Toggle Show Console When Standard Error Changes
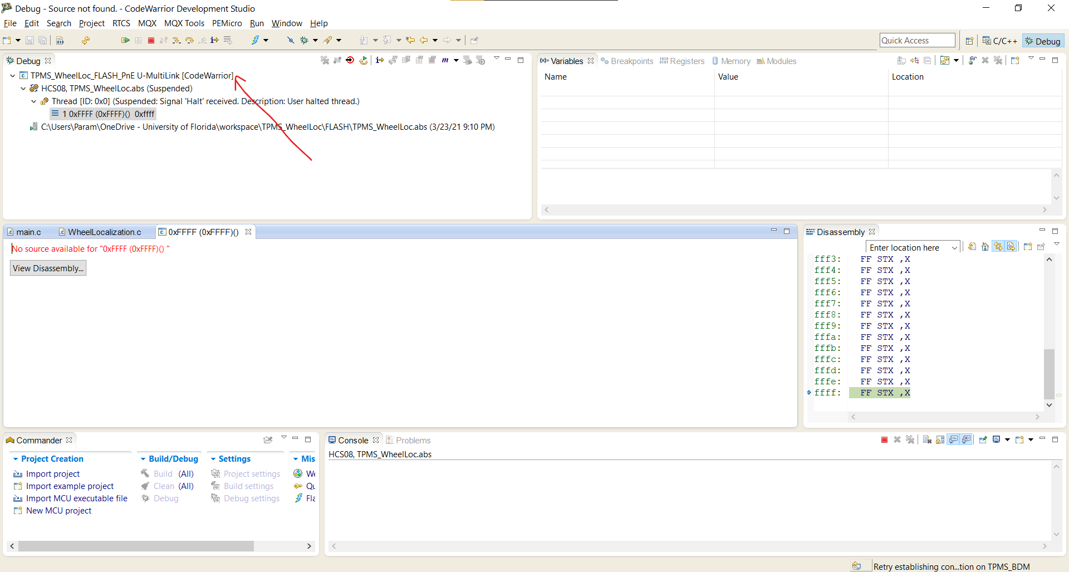 tap(967, 439)
